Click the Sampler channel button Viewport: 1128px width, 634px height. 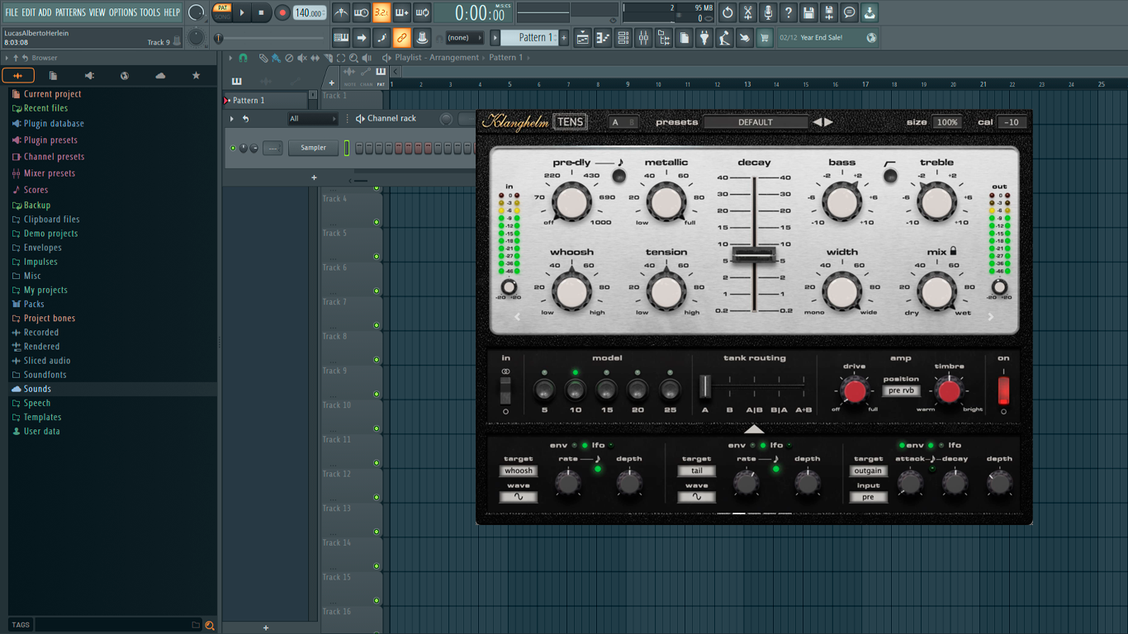(313, 148)
